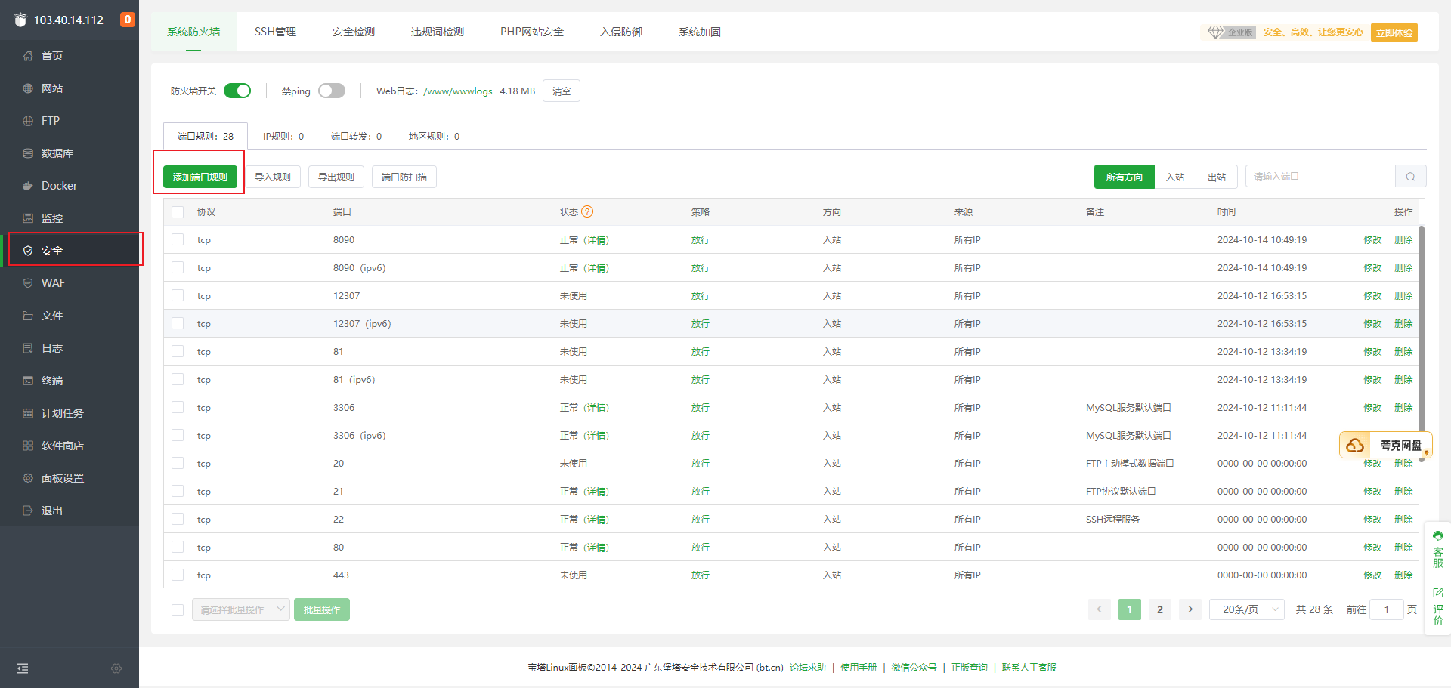Viewport: 1451px width, 688px height.
Task: Click the 网站 globe icon
Action: pyautogui.click(x=28, y=88)
